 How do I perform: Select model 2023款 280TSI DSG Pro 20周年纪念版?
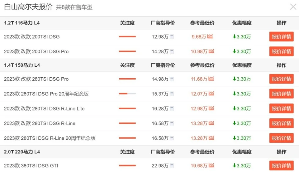tap(46, 94)
